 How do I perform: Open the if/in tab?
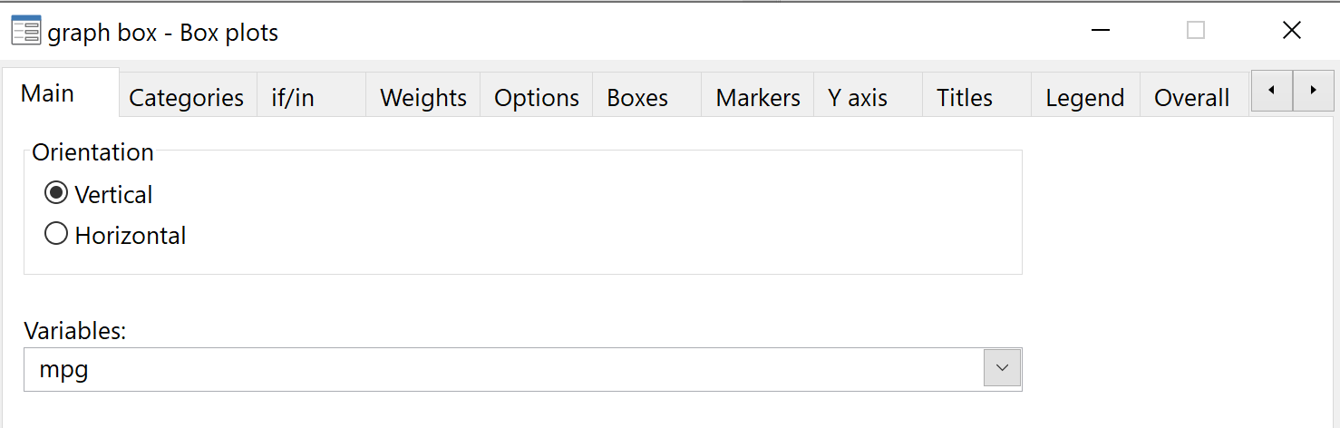tap(311, 97)
